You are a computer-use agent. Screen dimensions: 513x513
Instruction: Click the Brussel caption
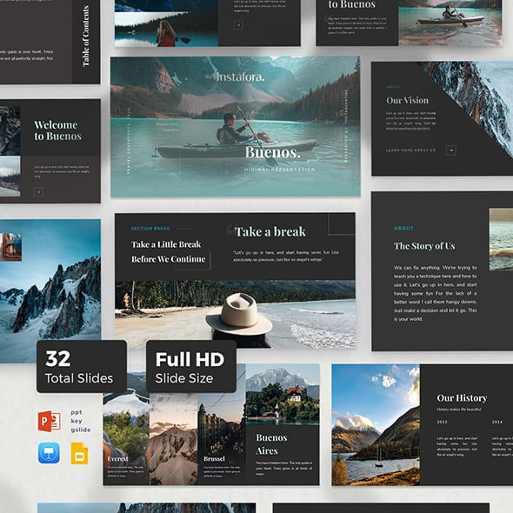(214, 459)
